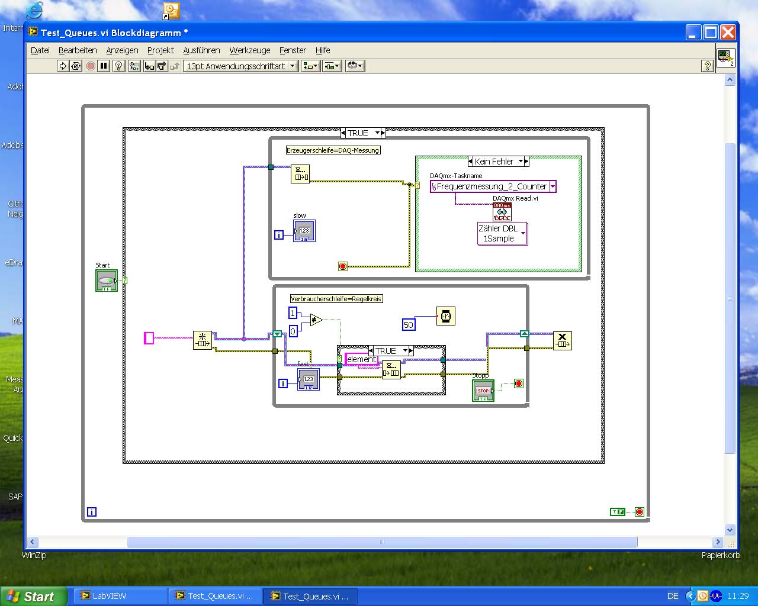Viewport: 758px width, 606px height.
Task: Select the Wait (ms) timer node
Action: 446,316
